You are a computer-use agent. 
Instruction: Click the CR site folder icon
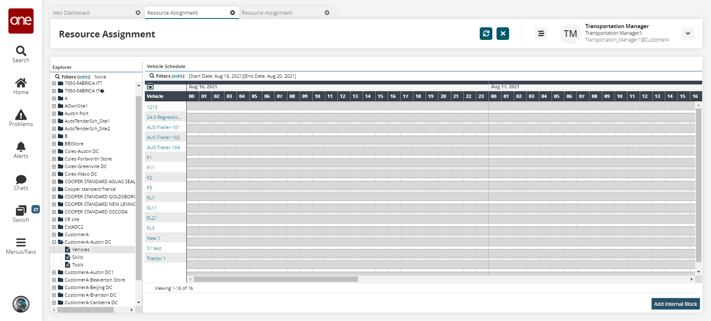point(60,219)
